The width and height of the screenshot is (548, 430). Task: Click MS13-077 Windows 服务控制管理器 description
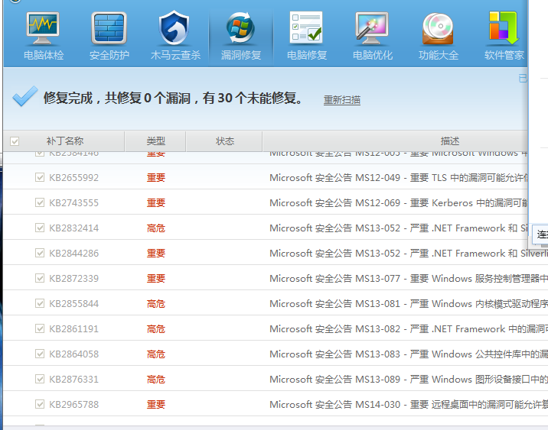point(409,278)
